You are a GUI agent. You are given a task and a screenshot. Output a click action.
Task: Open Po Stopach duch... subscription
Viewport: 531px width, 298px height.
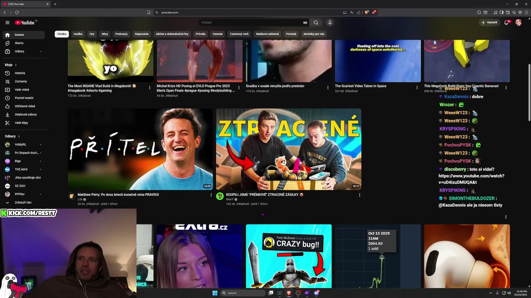tap(23, 153)
